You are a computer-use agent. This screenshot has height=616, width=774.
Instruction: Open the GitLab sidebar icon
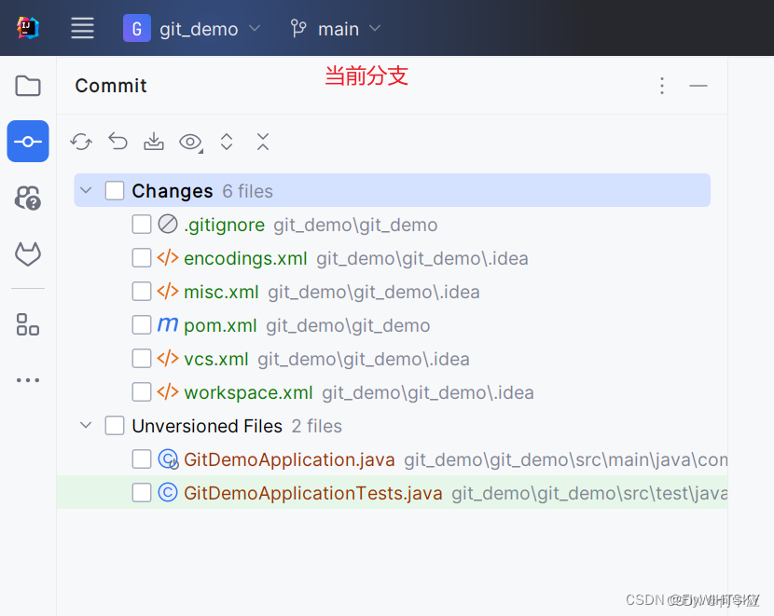(28, 254)
